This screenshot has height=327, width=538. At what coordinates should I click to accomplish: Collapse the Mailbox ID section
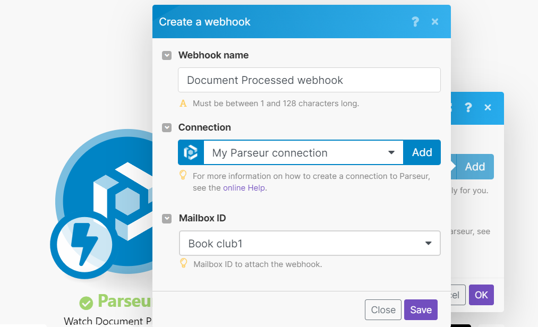pyautogui.click(x=167, y=218)
